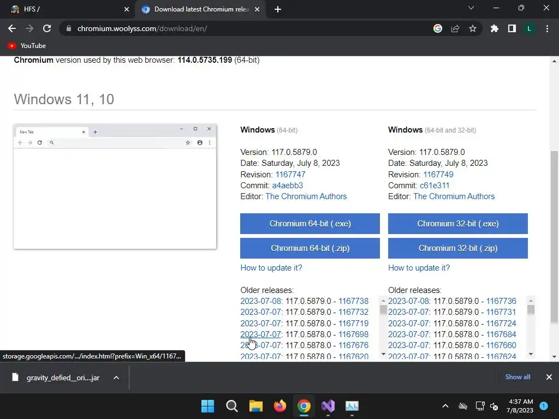View site information lock icon
The height and width of the screenshot is (419, 559).
click(x=68, y=28)
